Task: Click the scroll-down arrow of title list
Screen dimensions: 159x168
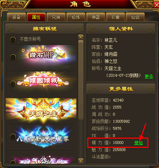Action: pos(81,161)
